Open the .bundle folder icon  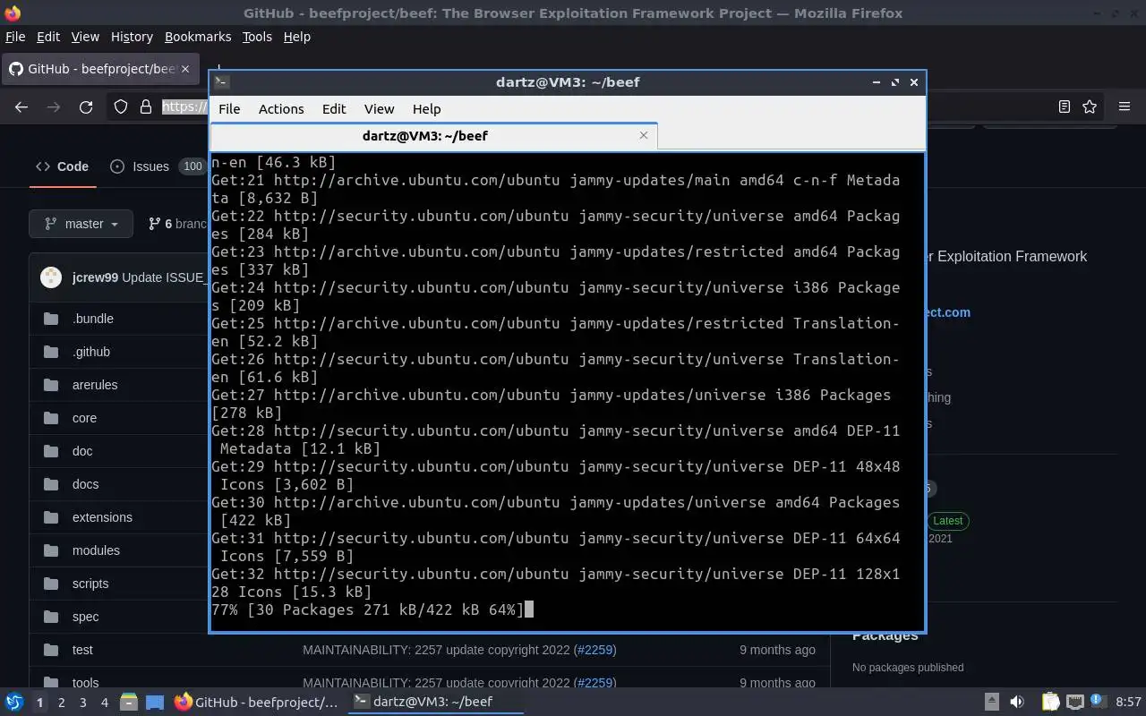pyautogui.click(x=51, y=319)
